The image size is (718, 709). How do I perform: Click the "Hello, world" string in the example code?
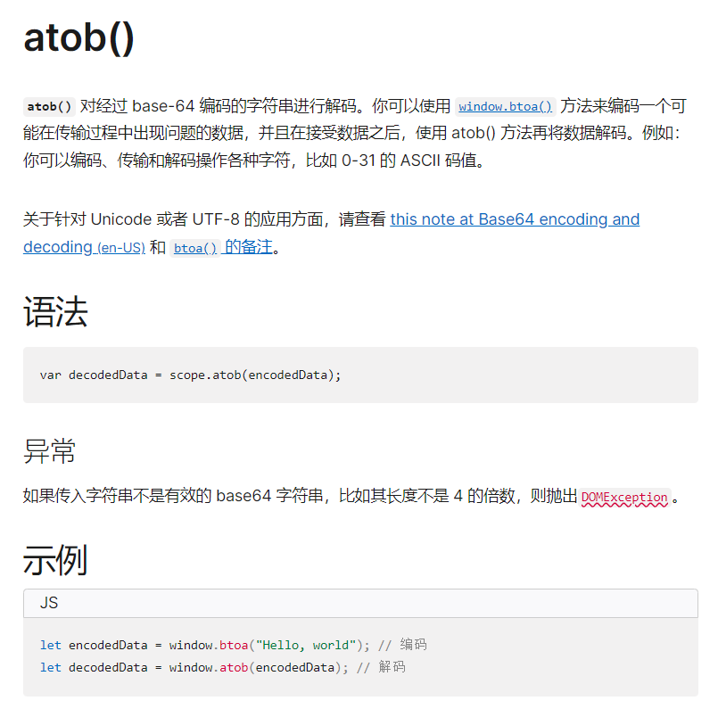tap(306, 646)
